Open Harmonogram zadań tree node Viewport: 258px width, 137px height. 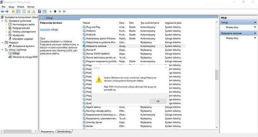[24, 25]
